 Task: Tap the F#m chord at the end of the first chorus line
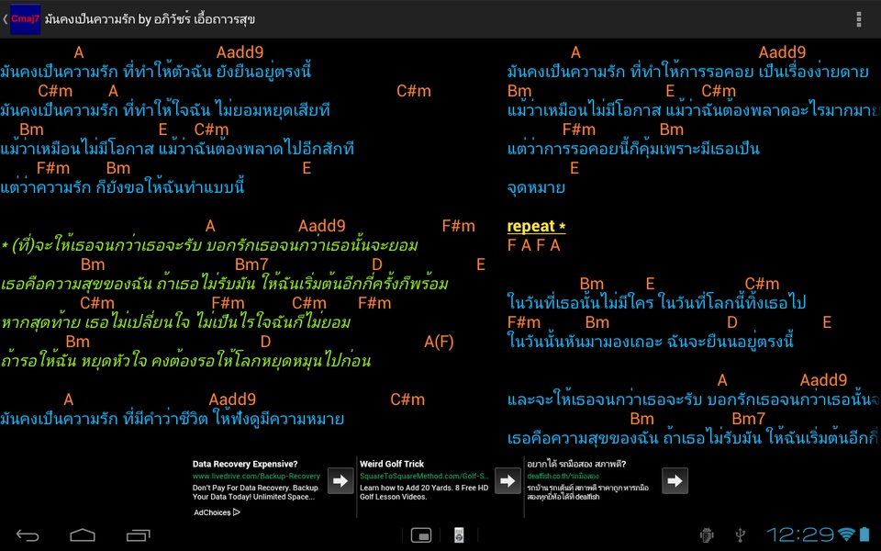pos(459,226)
